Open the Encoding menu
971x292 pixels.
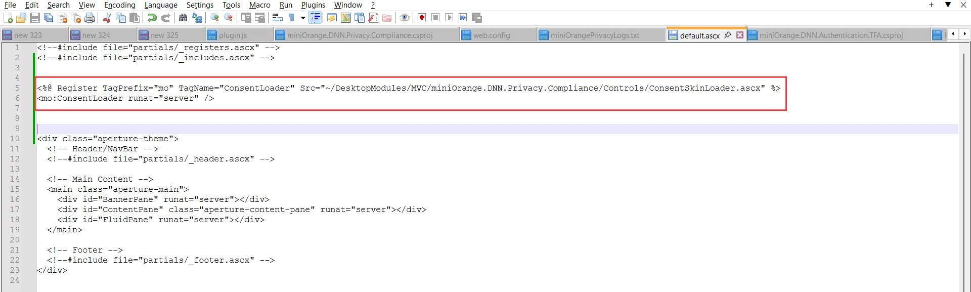click(120, 5)
